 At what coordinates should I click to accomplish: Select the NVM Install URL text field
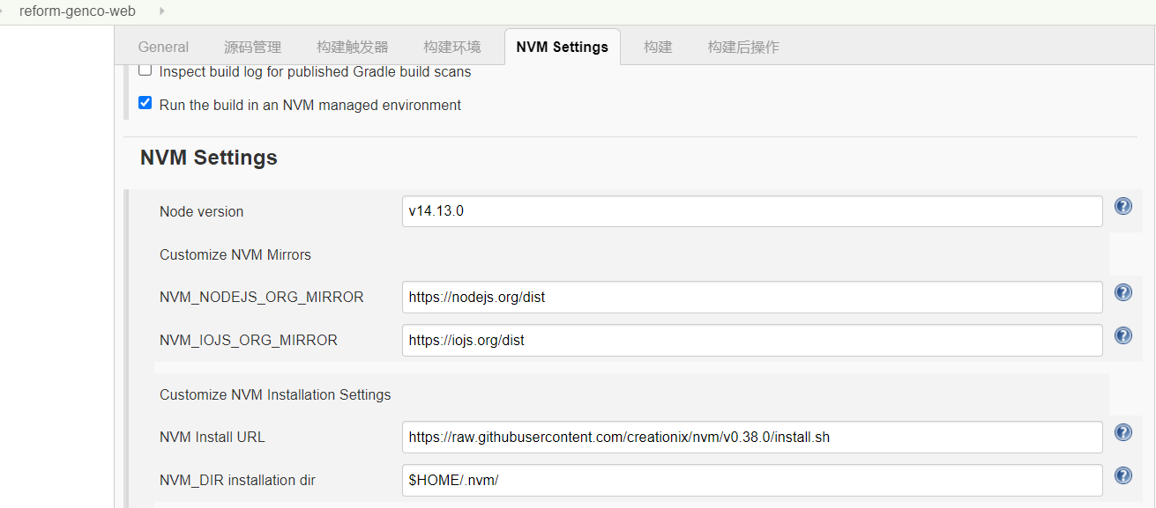[751, 437]
